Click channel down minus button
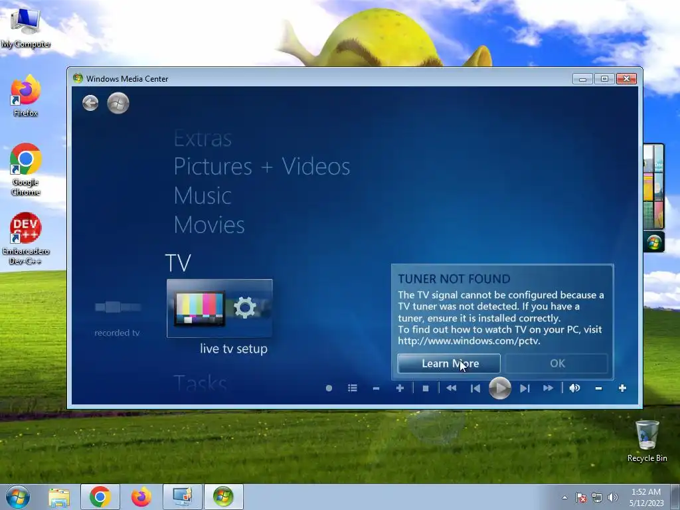This screenshot has height=510, width=680. 376,388
